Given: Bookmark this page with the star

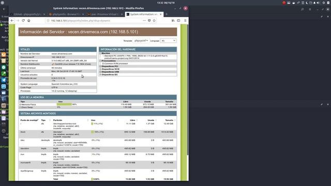Looking at the screenshot, I should coord(154,21).
